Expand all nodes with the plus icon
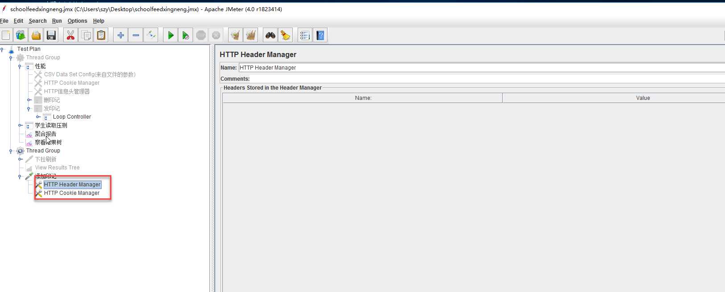The image size is (725, 292). pos(120,35)
